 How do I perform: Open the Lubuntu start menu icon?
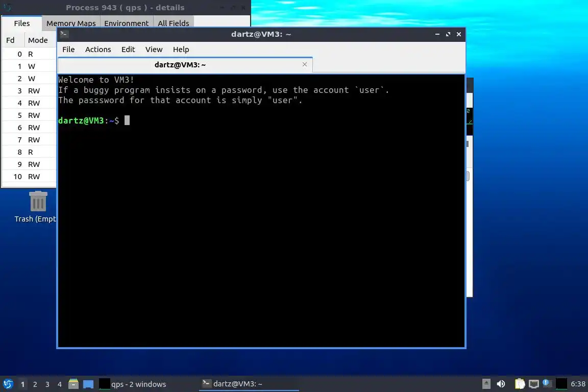(8, 384)
